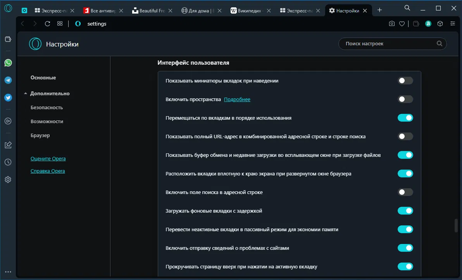Click the snapshot camera icon

pyautogui.click(x=392, y=24)
